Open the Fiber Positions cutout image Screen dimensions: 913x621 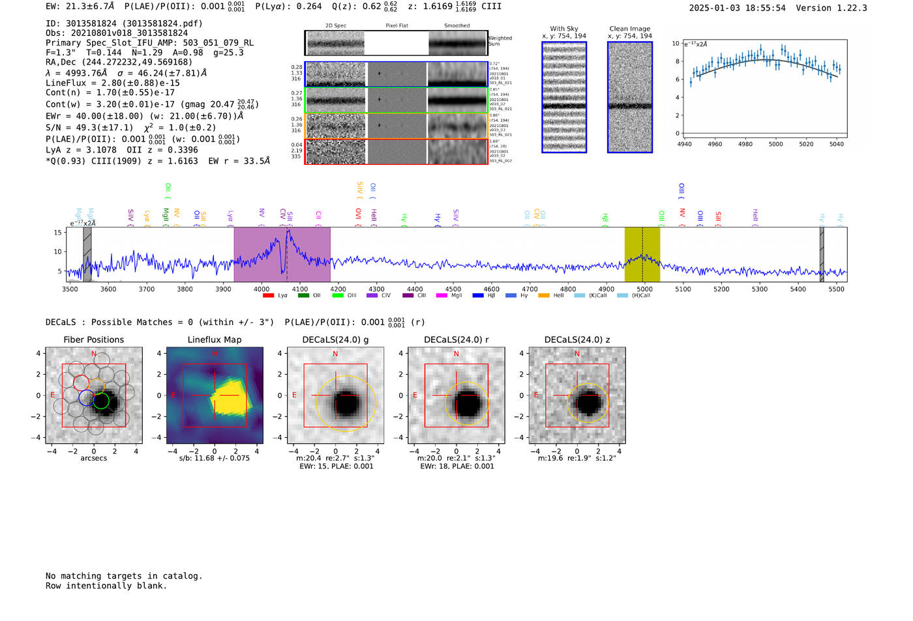(94, 396)
